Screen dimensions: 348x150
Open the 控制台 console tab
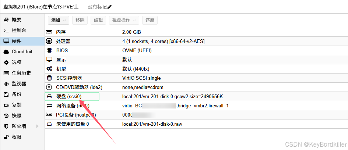tap(22, 31)
